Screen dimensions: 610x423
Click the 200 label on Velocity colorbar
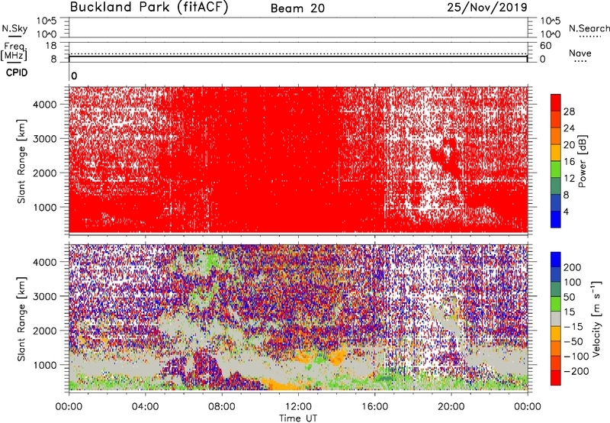573,267
